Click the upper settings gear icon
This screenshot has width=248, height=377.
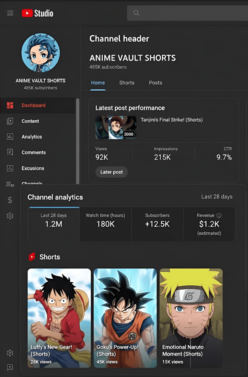[10, 216]
